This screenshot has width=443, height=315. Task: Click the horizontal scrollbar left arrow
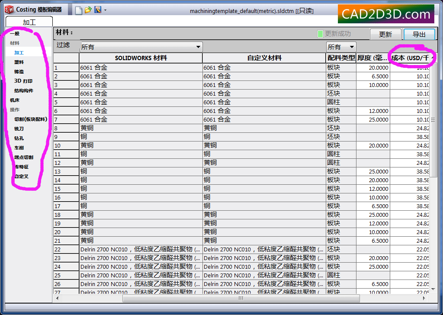58,298
